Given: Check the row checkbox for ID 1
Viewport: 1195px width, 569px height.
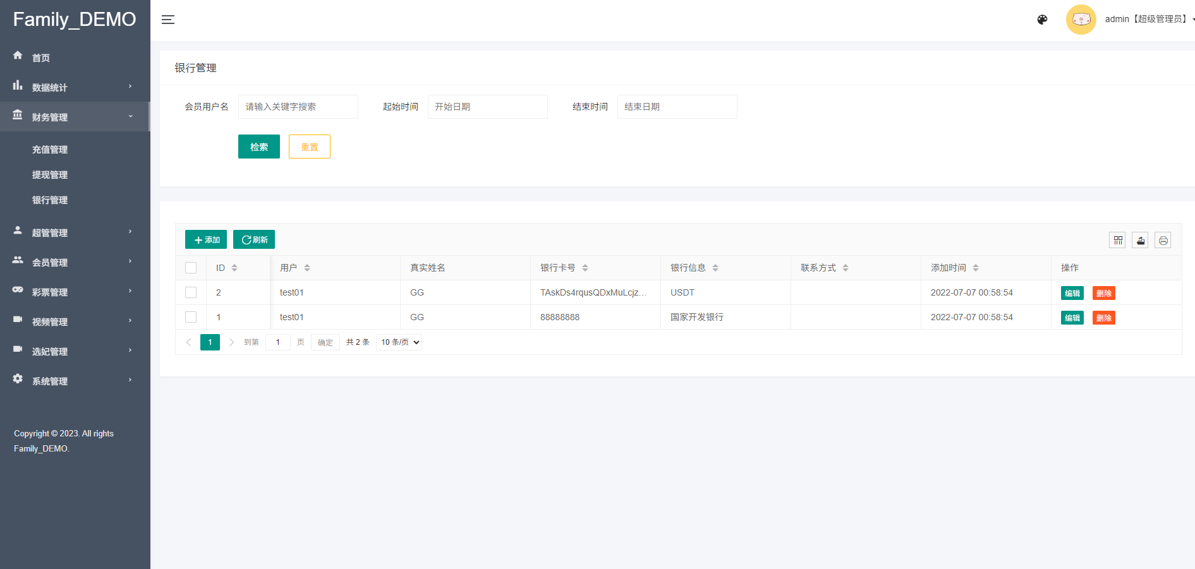Looking at the screenshot, I should point(191,316).
